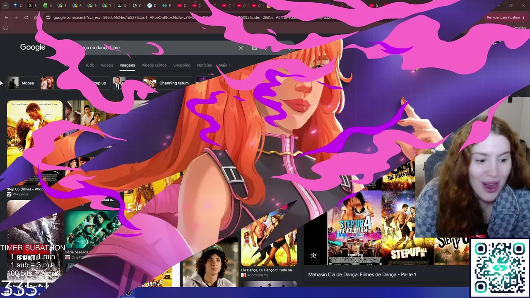Go back using the browser back arrow
530x298 pixels.
coord(6,17)
